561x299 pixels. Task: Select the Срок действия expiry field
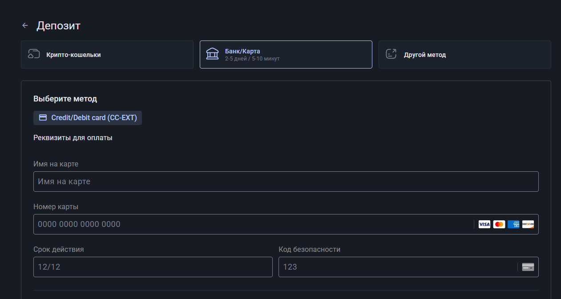coord(153,267)
